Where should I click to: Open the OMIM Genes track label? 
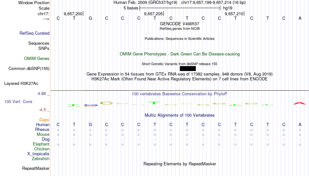tap(37, 59)
